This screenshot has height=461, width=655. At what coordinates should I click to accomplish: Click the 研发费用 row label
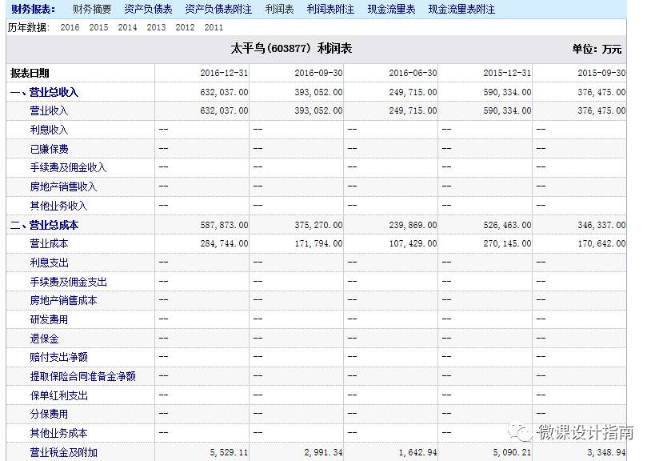coord(49,319)
